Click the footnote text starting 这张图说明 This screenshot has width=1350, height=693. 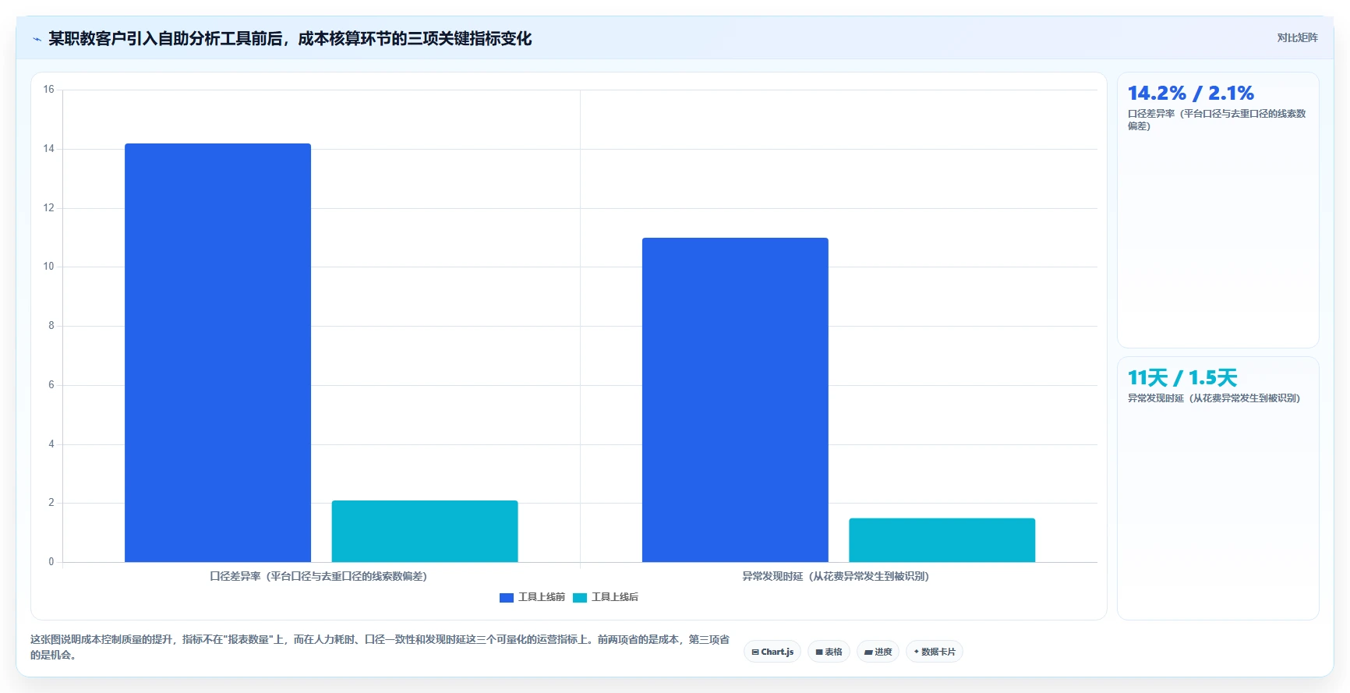[380, 647]
